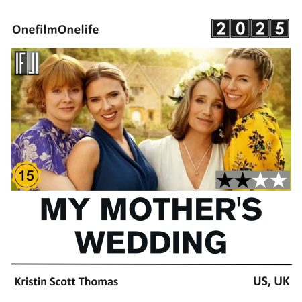Click the movie still thumbnail center
The width and height of the screenshot is (302, 302).
151,119
